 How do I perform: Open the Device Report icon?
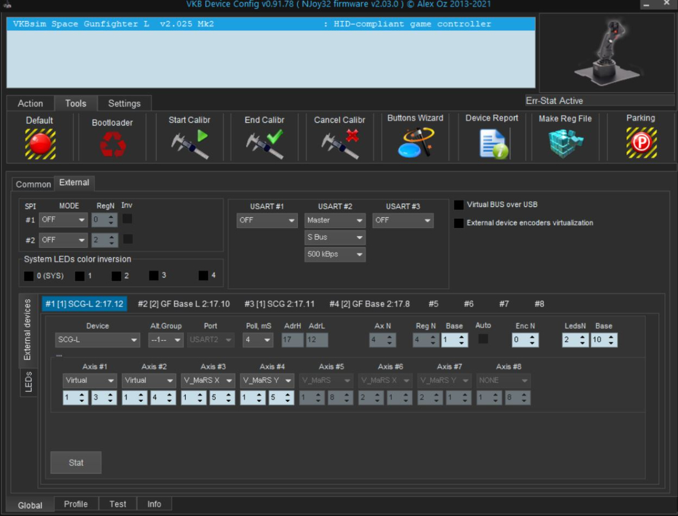(x=492, y=143)
